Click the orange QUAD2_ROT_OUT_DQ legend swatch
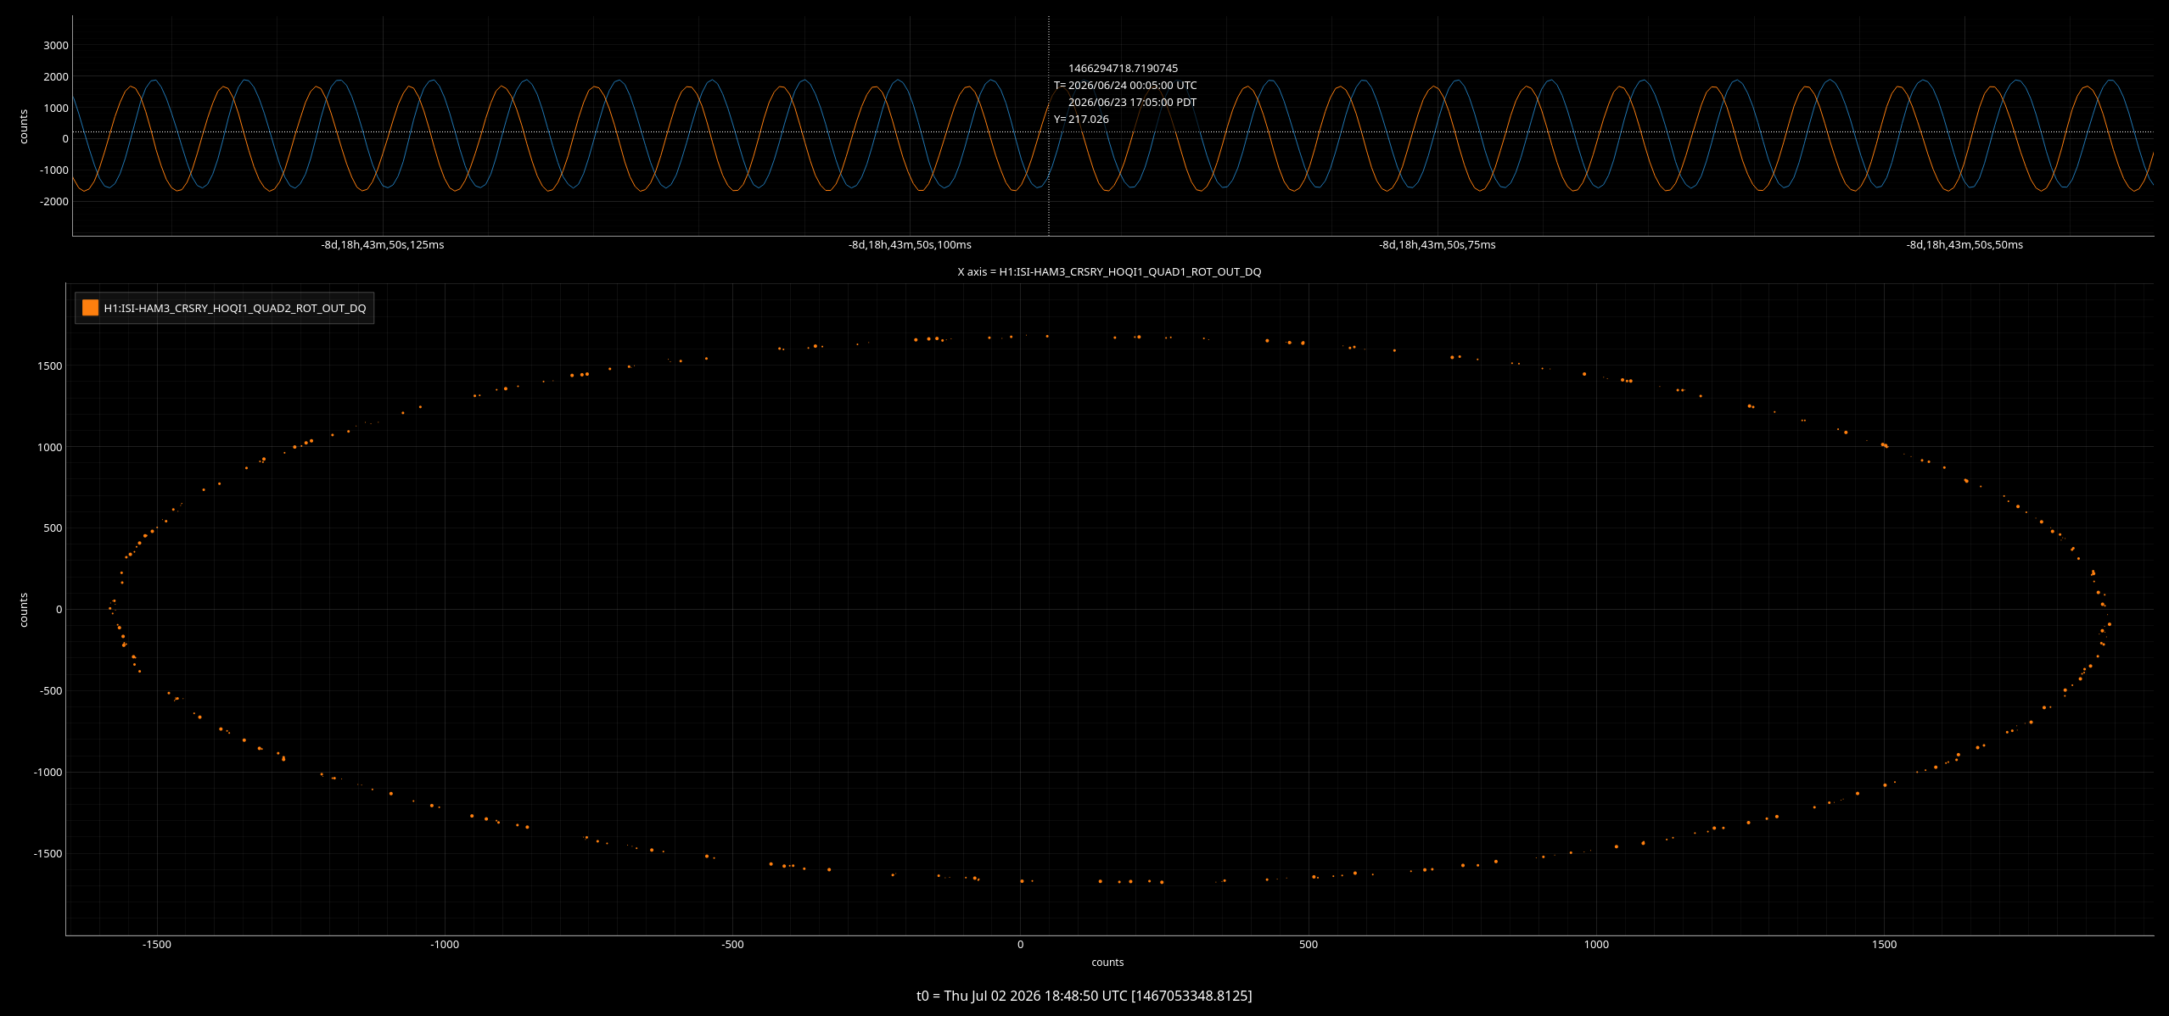The height and width of the screenshot is (1016, 2169). [90, 308]
